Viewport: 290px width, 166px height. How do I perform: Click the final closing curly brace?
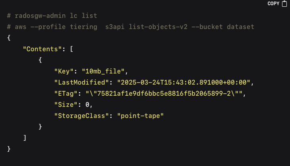coord(9,149)
